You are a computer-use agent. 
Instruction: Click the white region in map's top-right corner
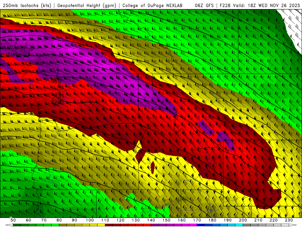click(x=293, y=25)
